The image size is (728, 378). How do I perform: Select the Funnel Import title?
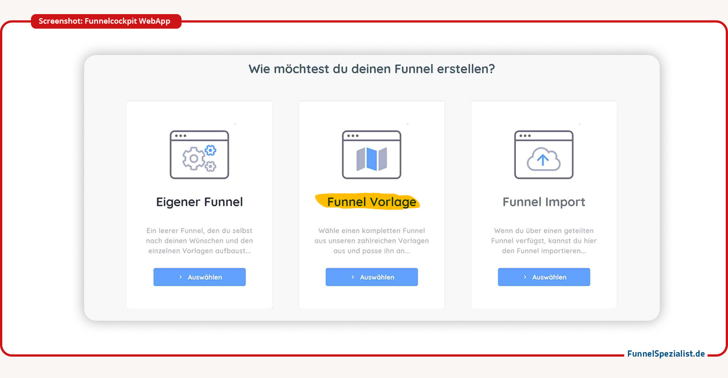pos(544,202)
